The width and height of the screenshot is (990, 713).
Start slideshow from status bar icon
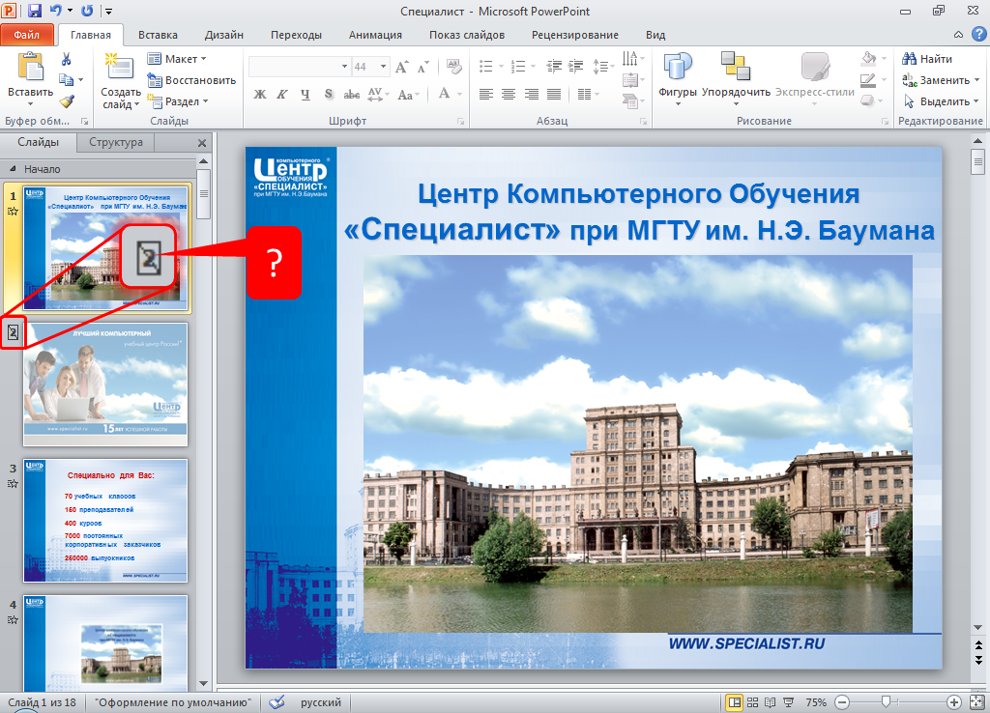788,702
